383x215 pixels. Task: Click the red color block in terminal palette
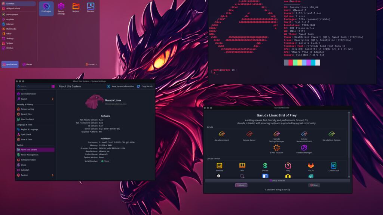coord(290,63)
